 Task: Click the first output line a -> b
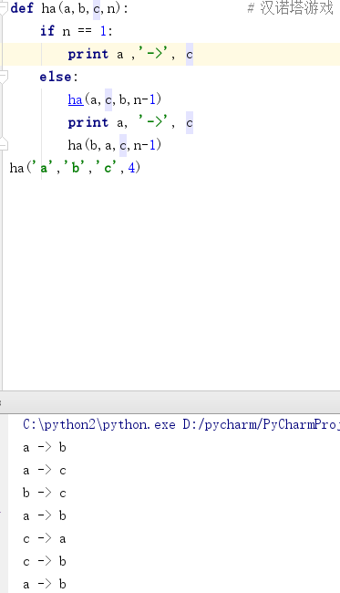[x=45, y=447]
